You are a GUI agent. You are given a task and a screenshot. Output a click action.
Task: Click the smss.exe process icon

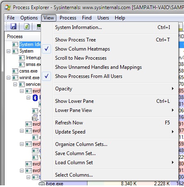[x=22, y=64]
